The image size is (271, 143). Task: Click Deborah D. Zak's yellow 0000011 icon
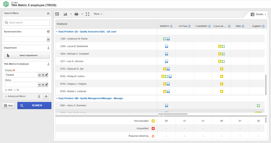[x=165, y=69]
